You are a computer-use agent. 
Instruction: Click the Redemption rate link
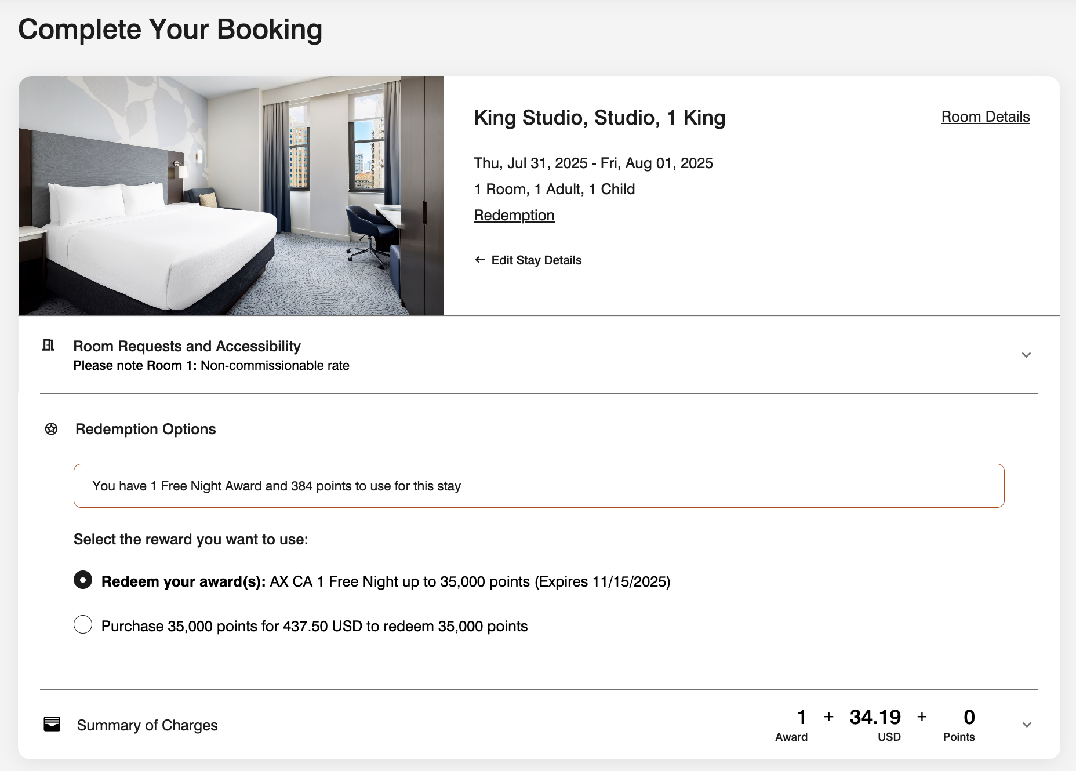click(514, 214)
